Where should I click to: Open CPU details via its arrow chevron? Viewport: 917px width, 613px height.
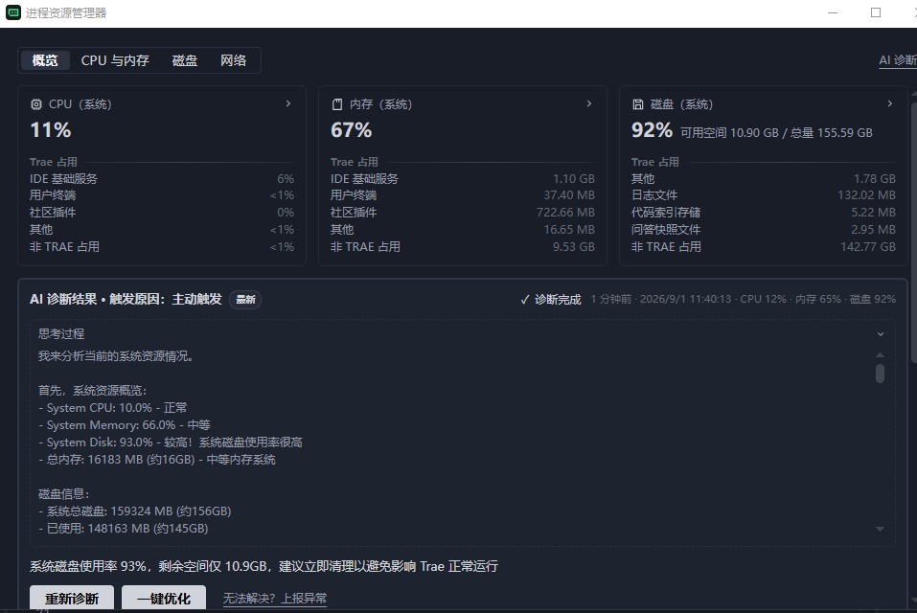pos(288,103)
